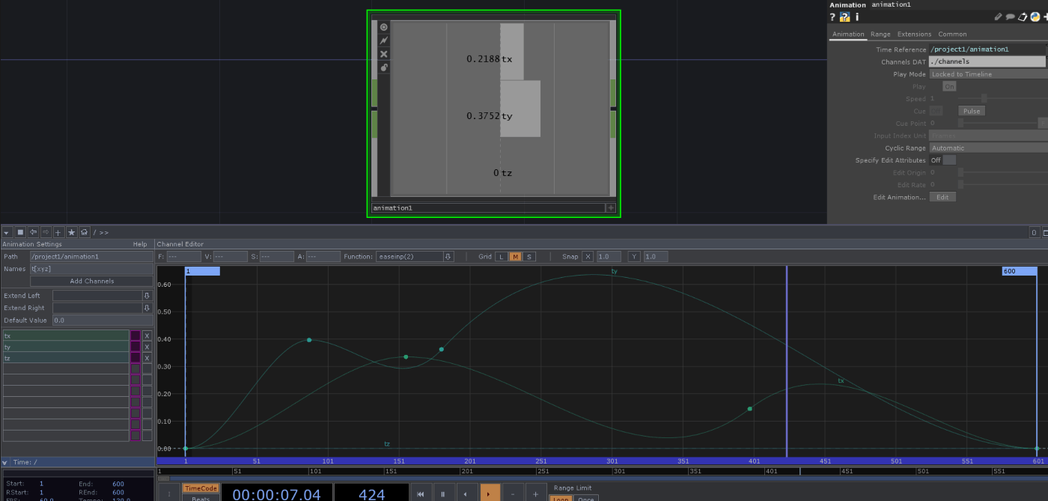
Task: Toggle Snap X option
Action: point(588,257)
